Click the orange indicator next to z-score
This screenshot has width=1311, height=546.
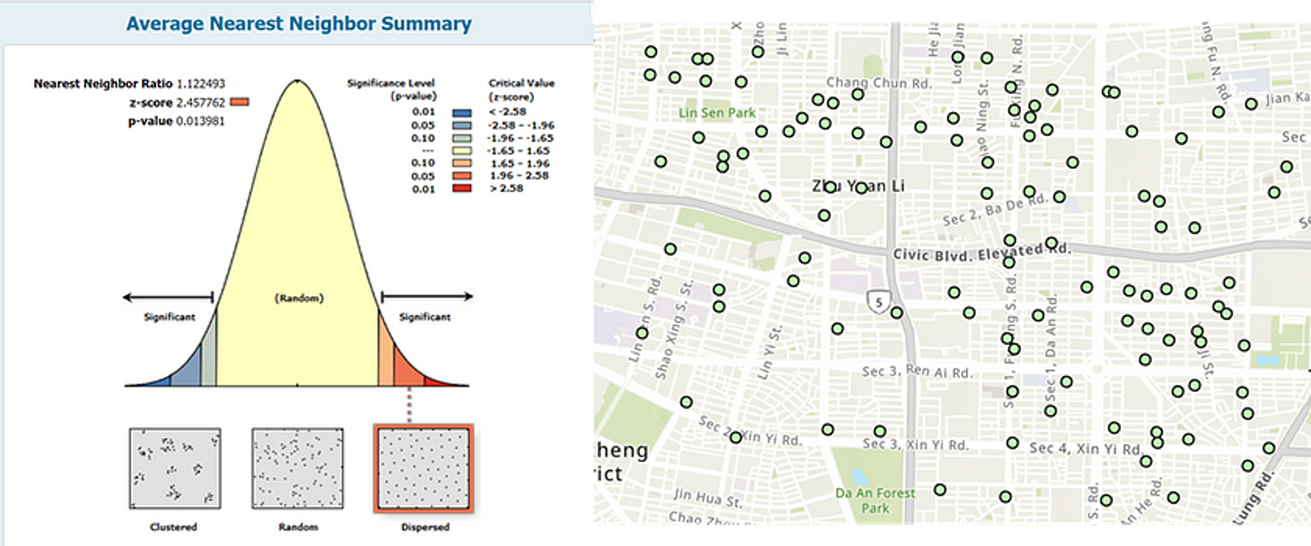[239, 102]
